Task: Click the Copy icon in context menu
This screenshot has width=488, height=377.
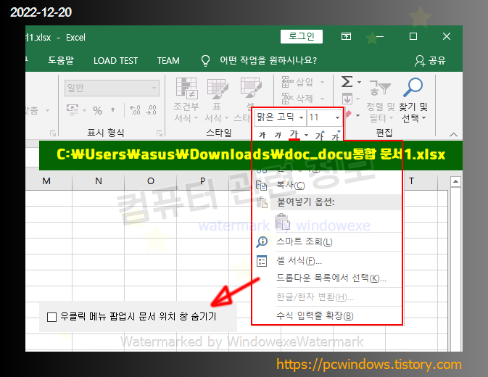Action: [261, 186]
